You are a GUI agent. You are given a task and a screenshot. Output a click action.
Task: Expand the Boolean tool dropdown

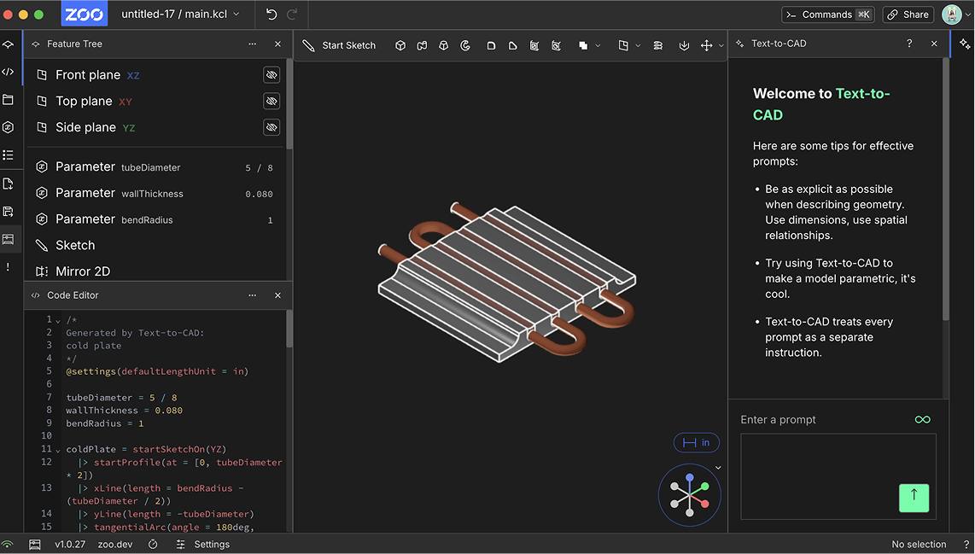tap(598, 45)
